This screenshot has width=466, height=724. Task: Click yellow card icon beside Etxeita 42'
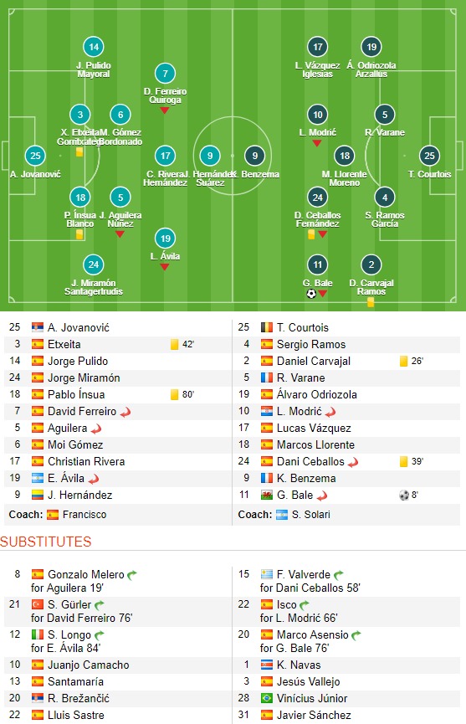coord(174,345)
